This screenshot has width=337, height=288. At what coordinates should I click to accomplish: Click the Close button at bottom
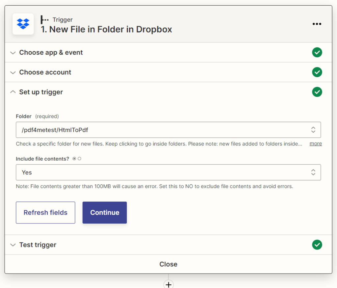(168, 264)
